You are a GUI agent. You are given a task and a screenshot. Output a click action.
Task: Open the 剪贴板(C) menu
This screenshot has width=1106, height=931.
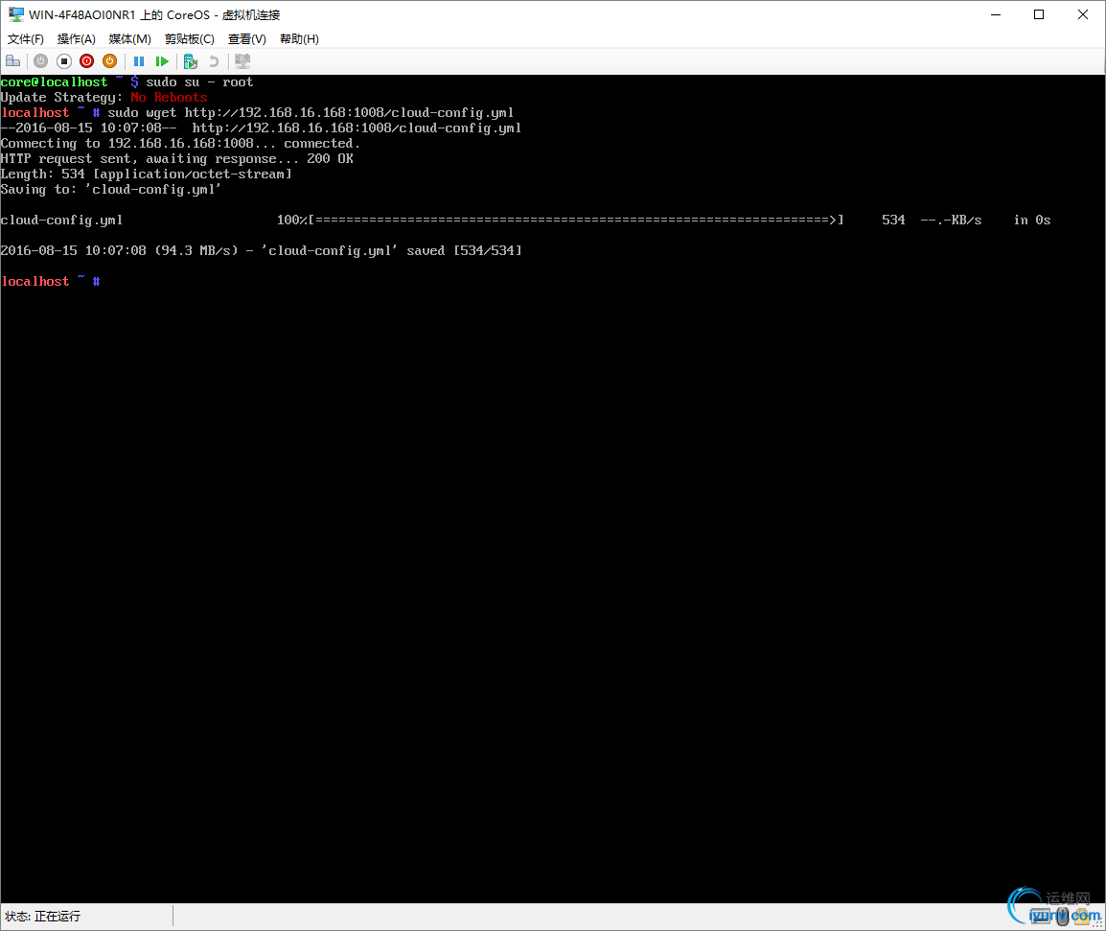[x=189, y=38]
